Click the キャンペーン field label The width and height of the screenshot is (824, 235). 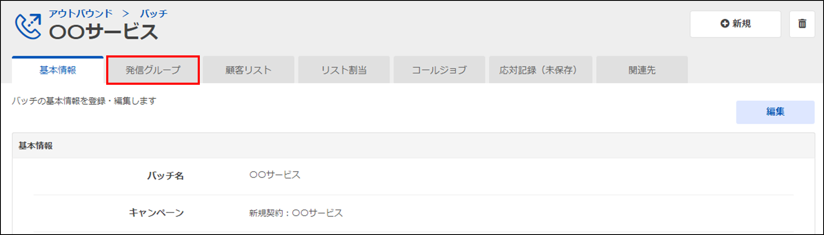click(156, 213)
